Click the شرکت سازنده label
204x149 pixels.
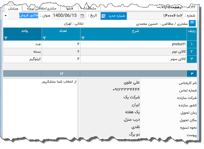pos(187,98)
